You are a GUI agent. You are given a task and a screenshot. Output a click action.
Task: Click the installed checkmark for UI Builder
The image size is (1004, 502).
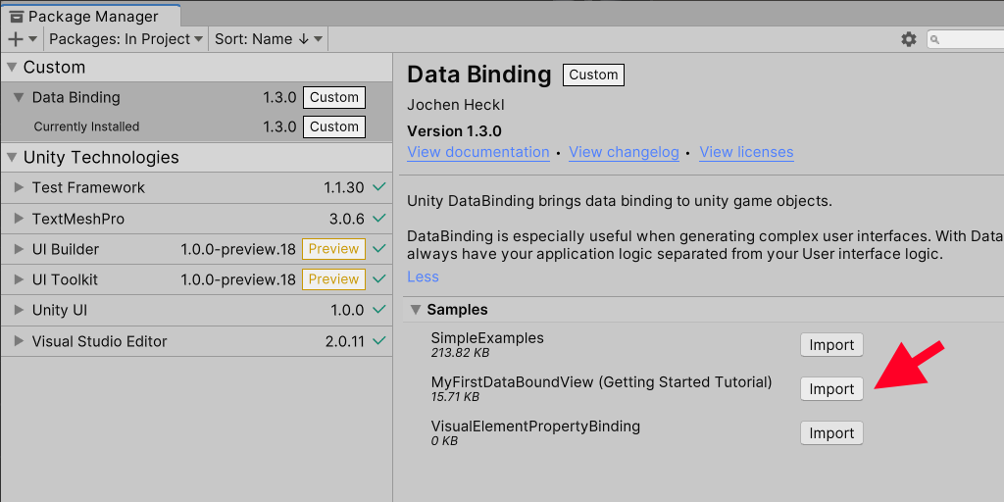[379, 249]
